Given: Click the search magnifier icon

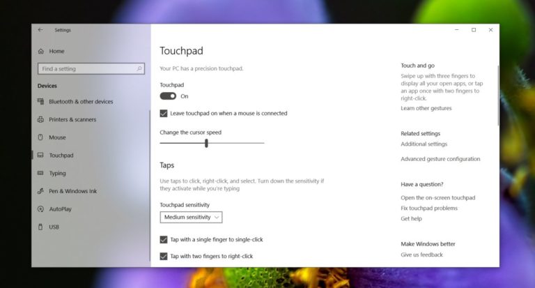Looking at the screenshot, I should [x=139, y=68].
